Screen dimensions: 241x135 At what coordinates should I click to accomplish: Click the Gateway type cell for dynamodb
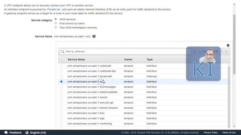[151, 76]
